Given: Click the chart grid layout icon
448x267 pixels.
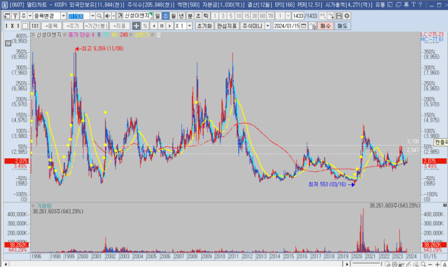Looking at the screenshot, I should point(25,26).
